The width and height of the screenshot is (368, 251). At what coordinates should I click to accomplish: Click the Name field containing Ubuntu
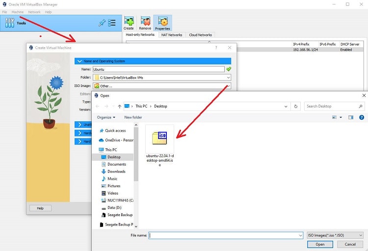click(x=158, y=69)
